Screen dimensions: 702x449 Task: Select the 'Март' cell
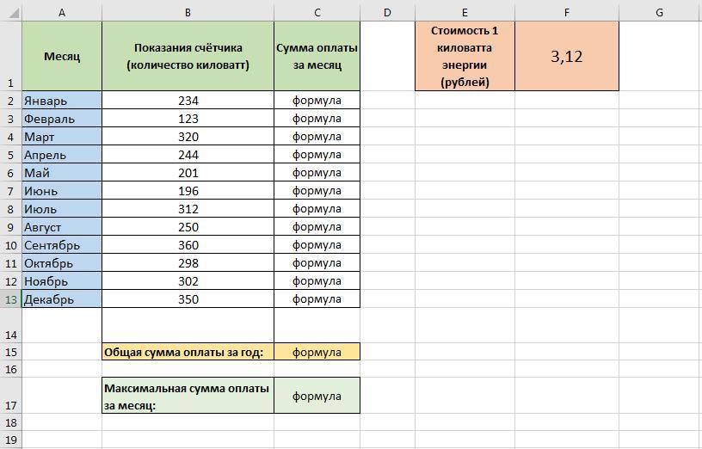point(62,137)
